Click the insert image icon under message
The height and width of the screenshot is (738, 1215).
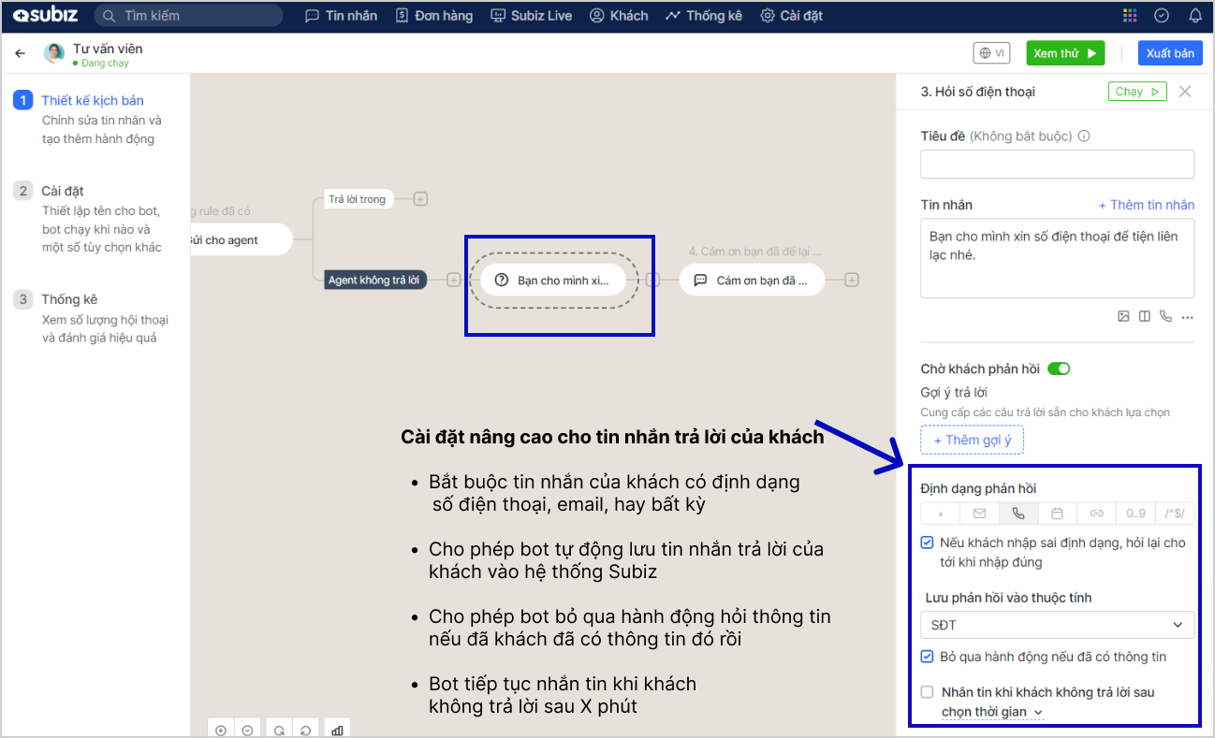pos(1123,316)
